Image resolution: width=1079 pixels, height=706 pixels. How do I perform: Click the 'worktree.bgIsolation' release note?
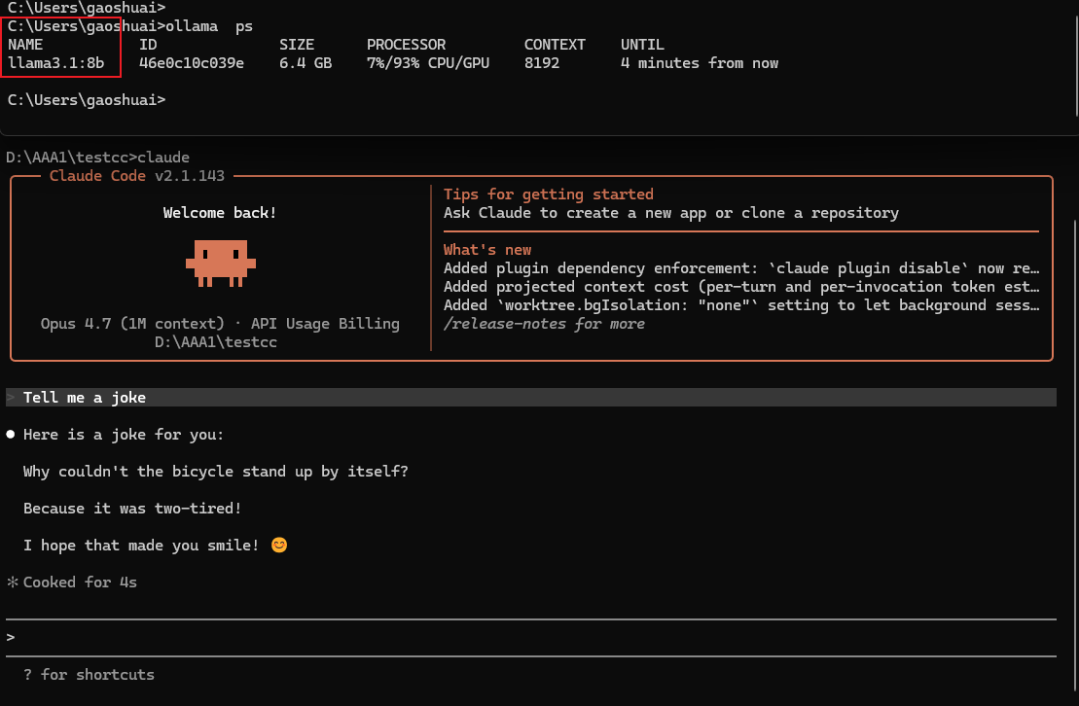(x=741, y=305)
